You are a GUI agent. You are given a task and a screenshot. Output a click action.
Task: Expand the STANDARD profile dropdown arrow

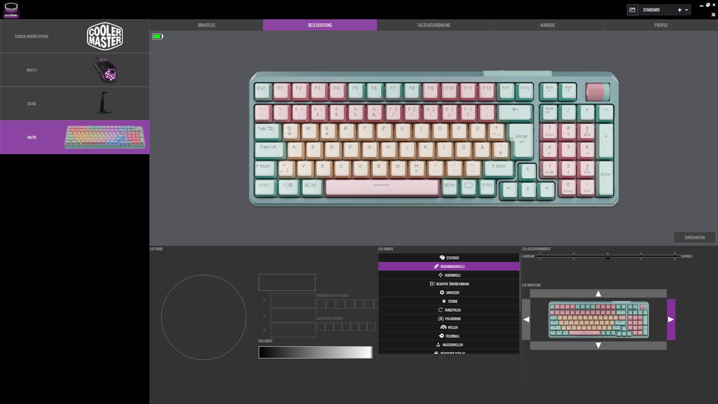coord(687,10)
